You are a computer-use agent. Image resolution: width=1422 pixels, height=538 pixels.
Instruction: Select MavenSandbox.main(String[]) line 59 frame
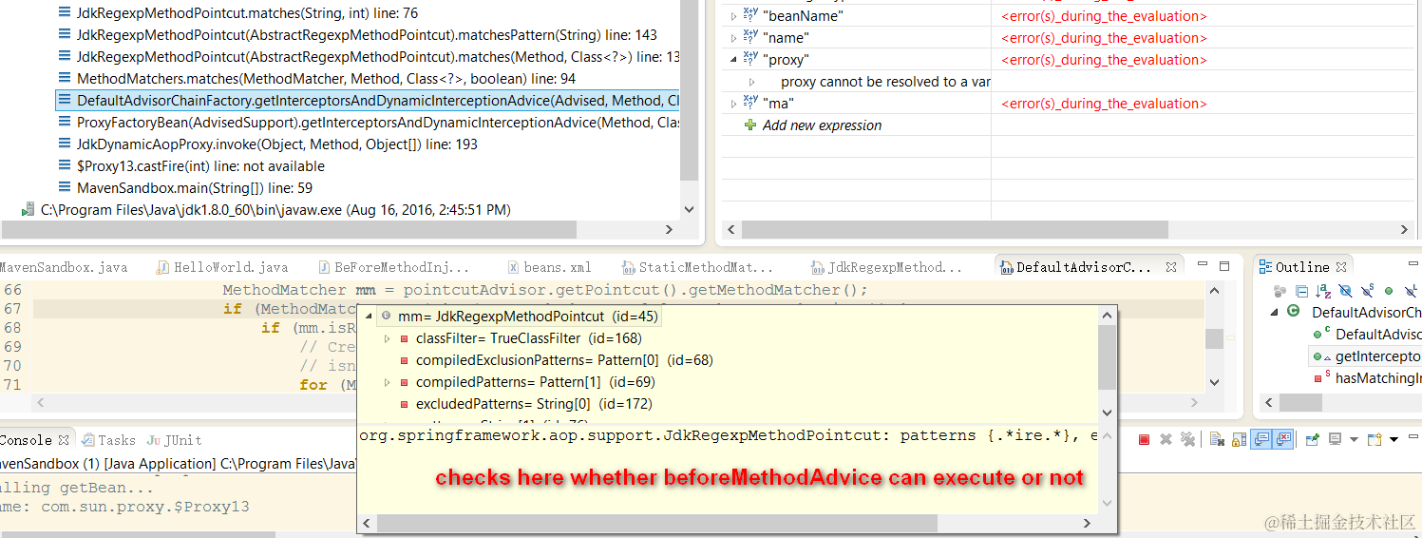pos(195,188)
